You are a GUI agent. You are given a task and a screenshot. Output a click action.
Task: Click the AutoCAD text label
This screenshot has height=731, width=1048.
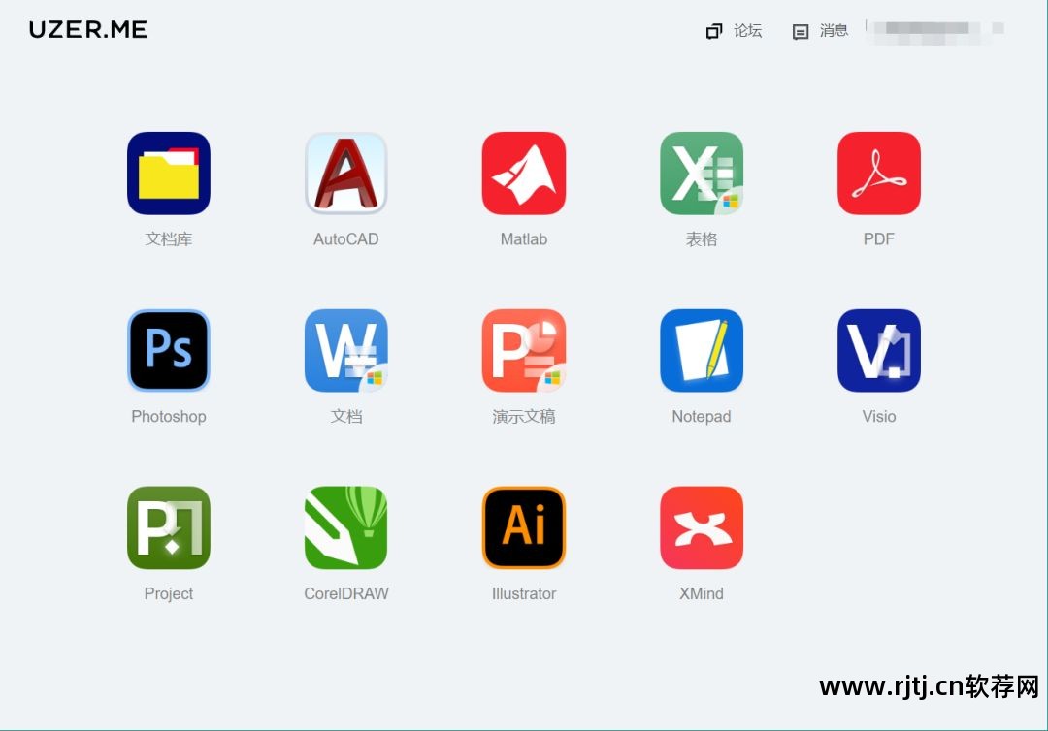pyautogui.click(x=346, y=239)
